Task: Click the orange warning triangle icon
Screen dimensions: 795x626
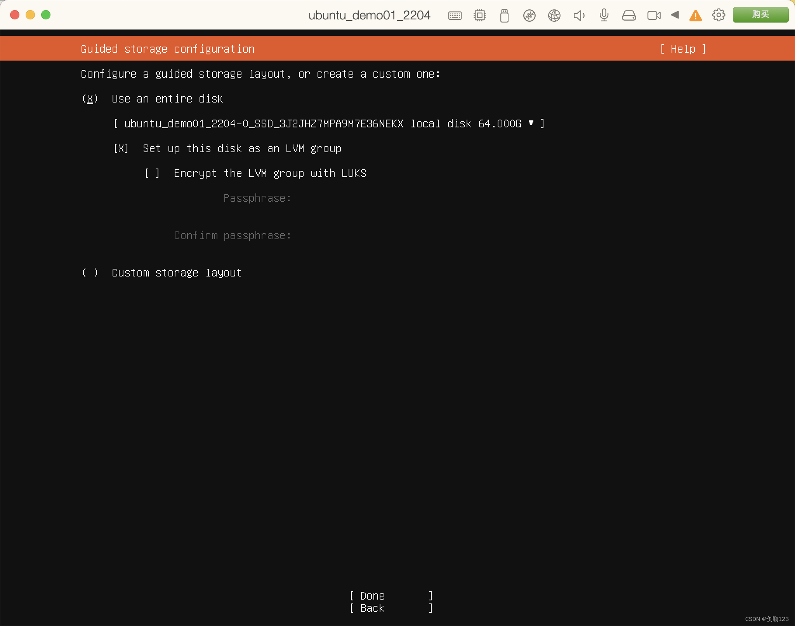Action: tap(695, 15)
